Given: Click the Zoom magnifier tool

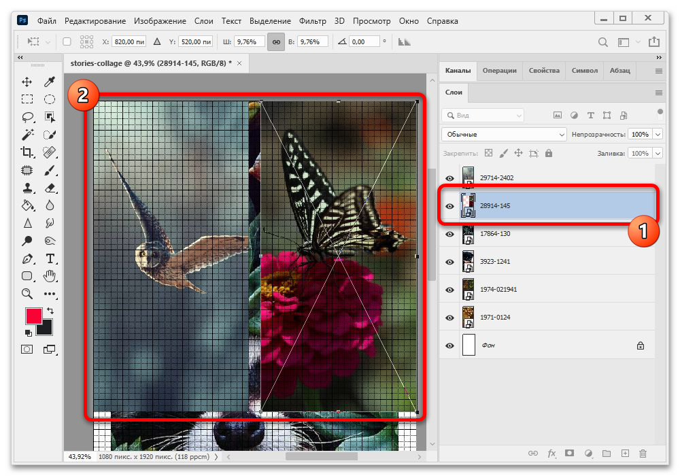Looking at the screenshot, I should click(27, 294).
